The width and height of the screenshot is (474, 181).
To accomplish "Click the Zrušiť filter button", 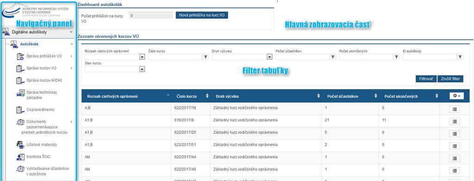I will pos(450,79).
